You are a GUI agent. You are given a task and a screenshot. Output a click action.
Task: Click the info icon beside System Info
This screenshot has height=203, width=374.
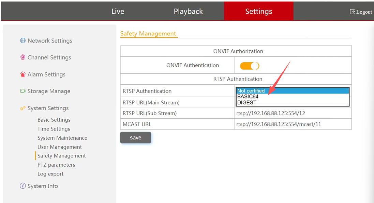[x=23, y=186]
